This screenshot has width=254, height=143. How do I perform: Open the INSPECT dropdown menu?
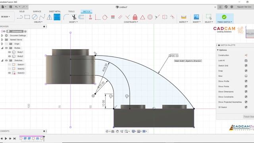point(183,22)
